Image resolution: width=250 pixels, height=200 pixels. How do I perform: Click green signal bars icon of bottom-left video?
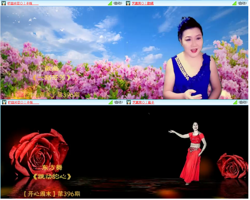click(110, 102)
